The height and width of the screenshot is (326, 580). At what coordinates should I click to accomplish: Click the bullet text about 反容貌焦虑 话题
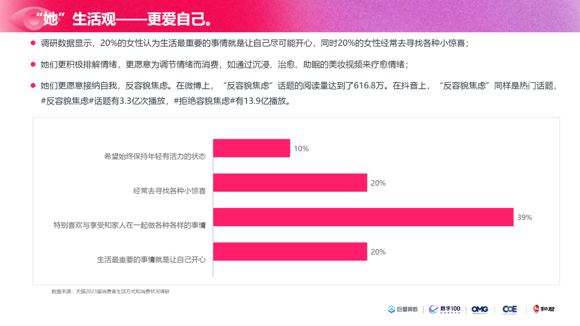pyautogui.click(x=299, y=93)
